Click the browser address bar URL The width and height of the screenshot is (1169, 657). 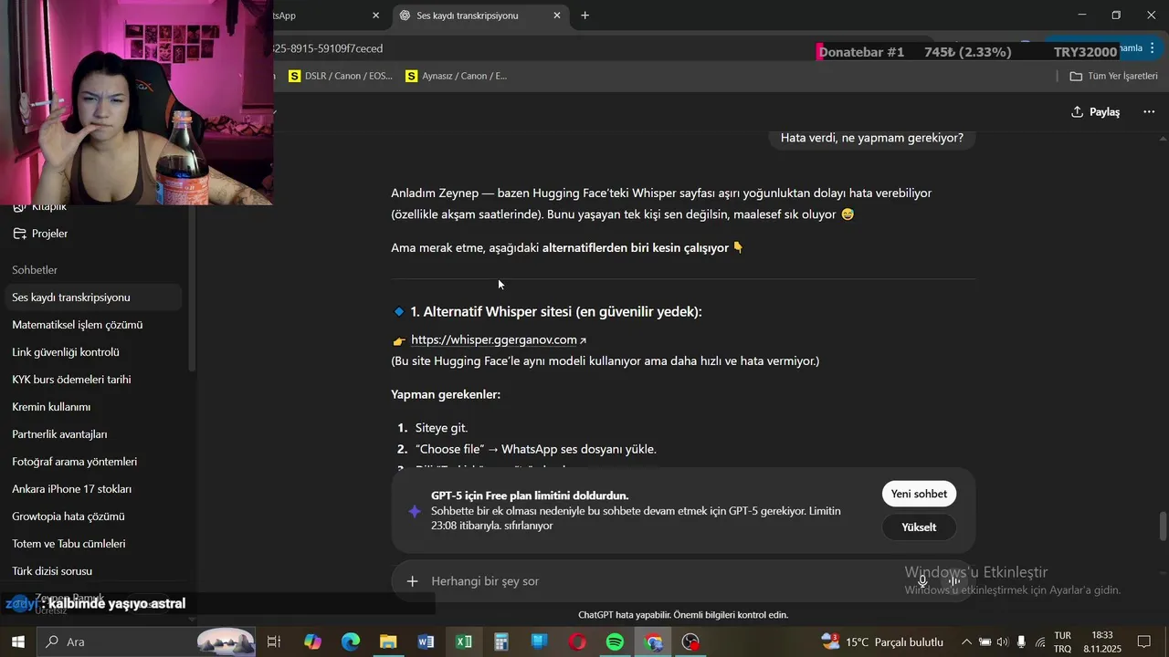tap(328, 48)
